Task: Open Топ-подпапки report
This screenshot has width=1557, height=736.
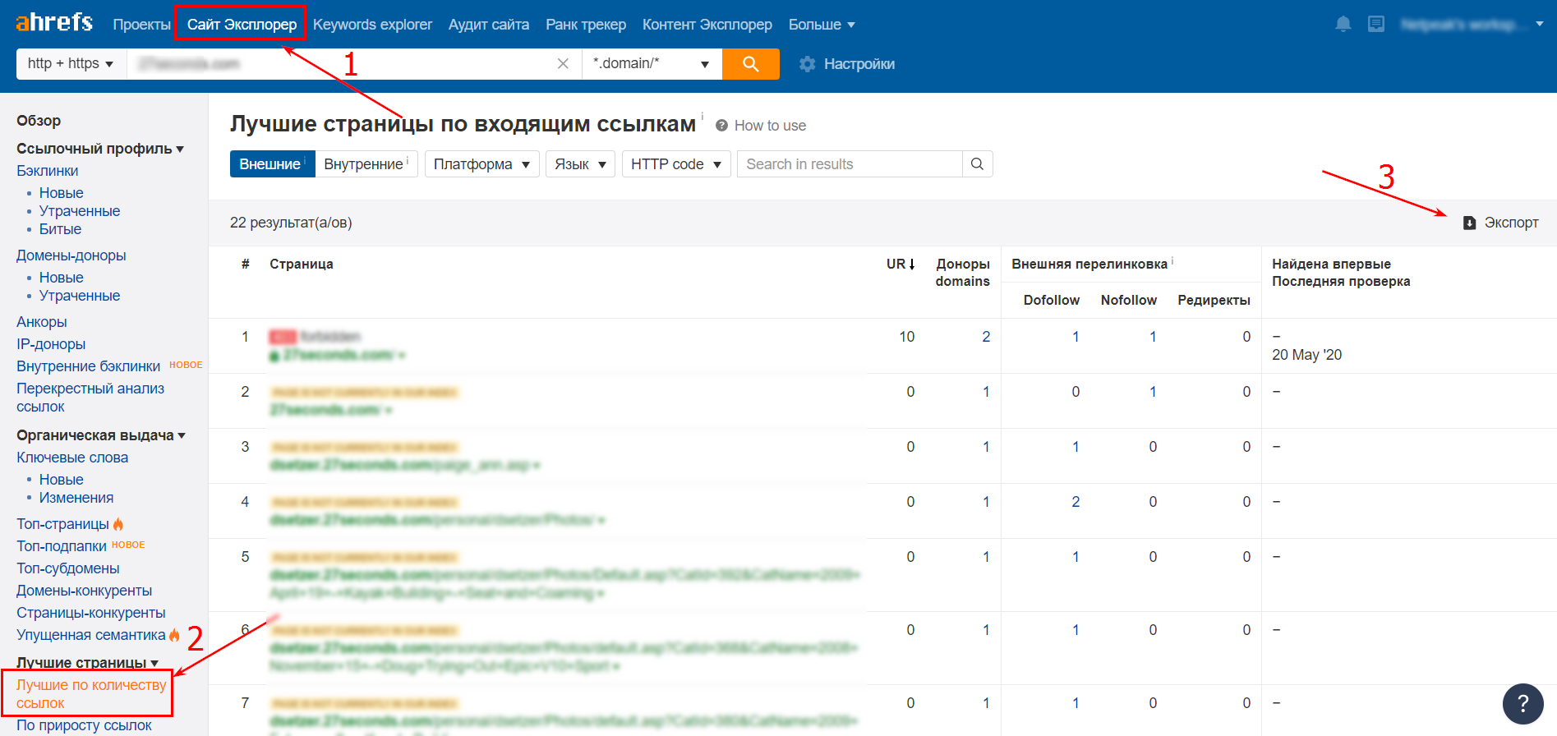Action: pyautogui.click(x=62, y=546)
